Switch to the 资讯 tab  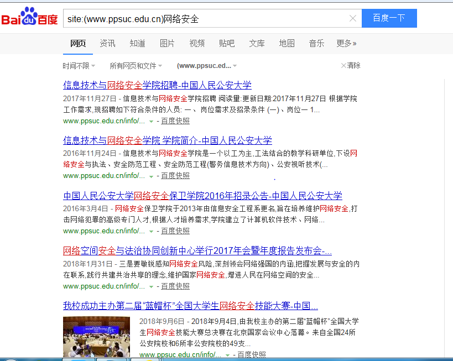tap(107, 44)
